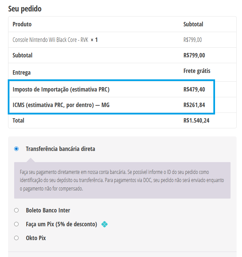Viewport: 242px width, 257px height.
Task: Click the Produto column header
Action: pyautogui.click(x=22, y=24)
